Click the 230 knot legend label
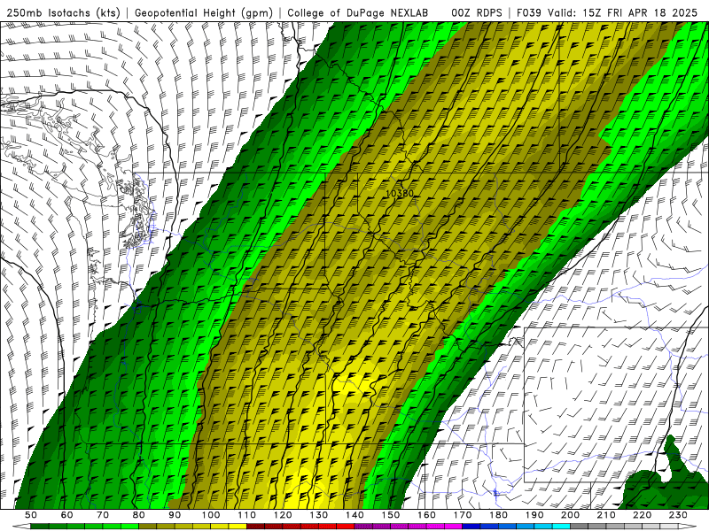Image resolution: width=709 pixels, height=531 pixels. [x=678, y=515]
